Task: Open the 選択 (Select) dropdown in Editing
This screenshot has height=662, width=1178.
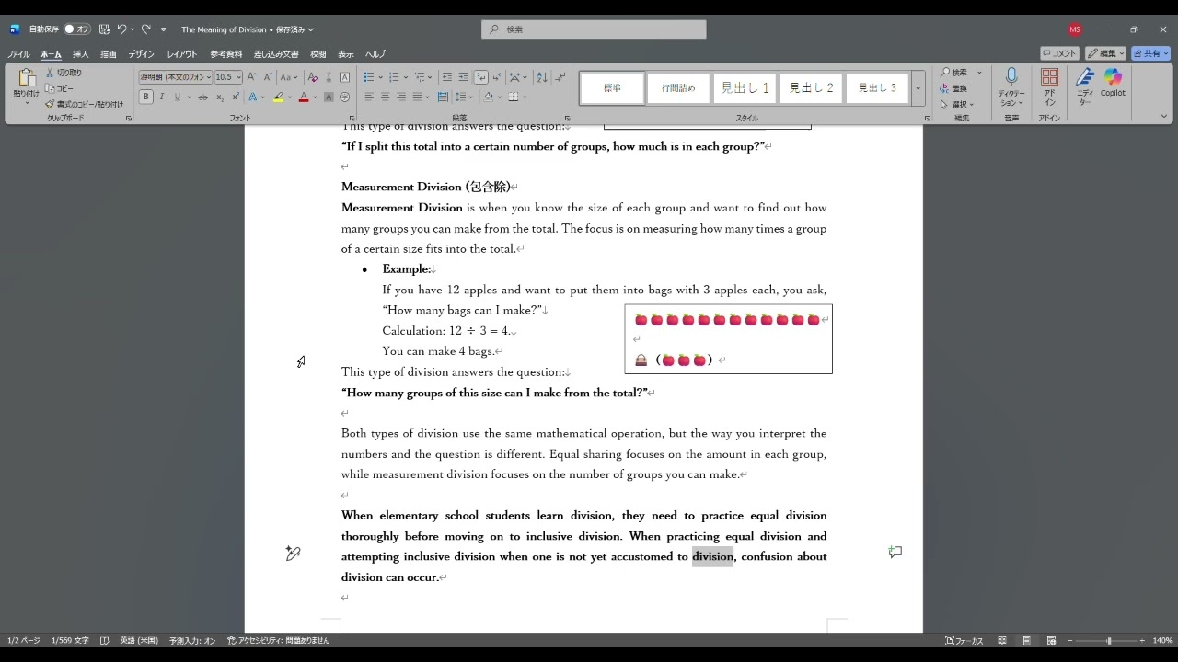Action: pyautogui.click(x=956, y=104)
